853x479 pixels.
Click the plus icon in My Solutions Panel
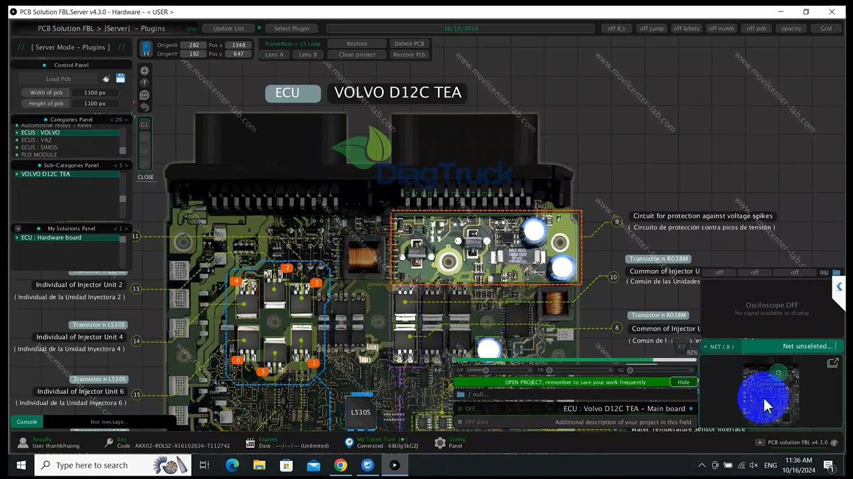(18, 228)
